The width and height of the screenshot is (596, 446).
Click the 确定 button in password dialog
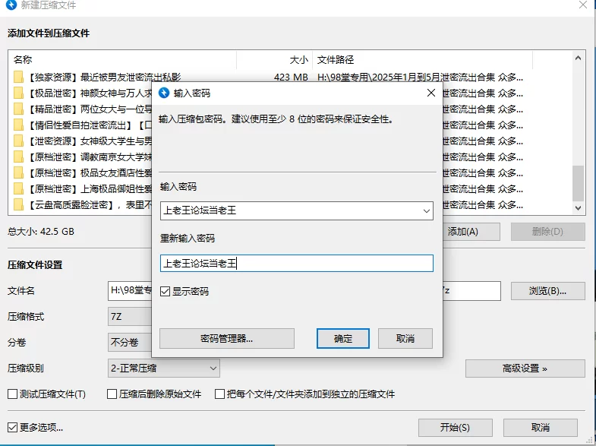click(343, 338)
